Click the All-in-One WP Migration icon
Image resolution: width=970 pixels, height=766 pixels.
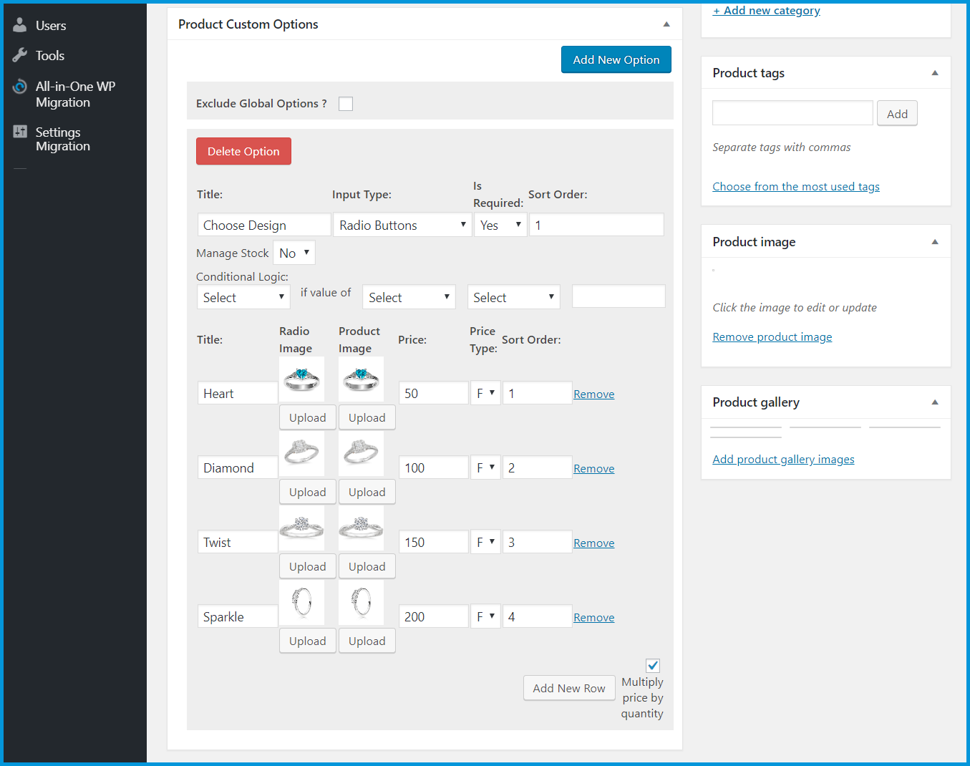point(20,87)
